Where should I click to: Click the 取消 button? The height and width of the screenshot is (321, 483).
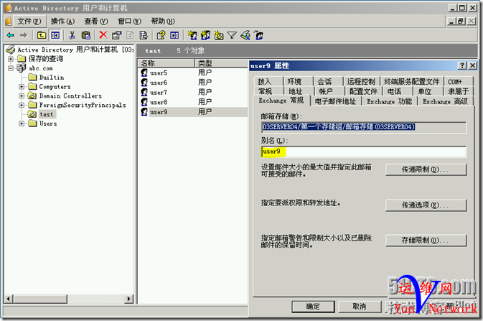tap(360, 306)
